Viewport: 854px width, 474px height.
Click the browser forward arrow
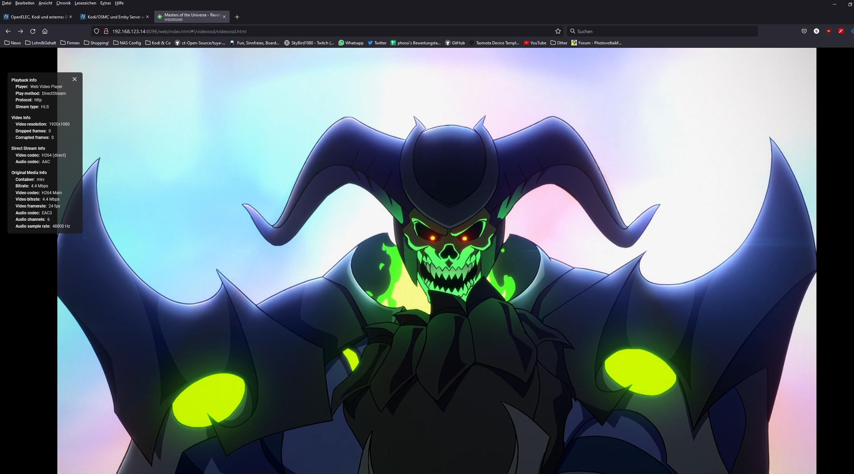[x=20, y=31]
